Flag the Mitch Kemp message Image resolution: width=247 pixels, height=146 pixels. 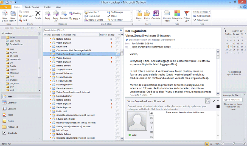click(118, 130)
